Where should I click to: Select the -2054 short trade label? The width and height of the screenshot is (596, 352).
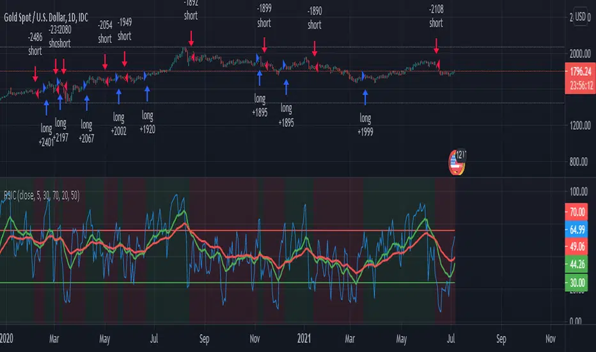click(x=105, y=32)
